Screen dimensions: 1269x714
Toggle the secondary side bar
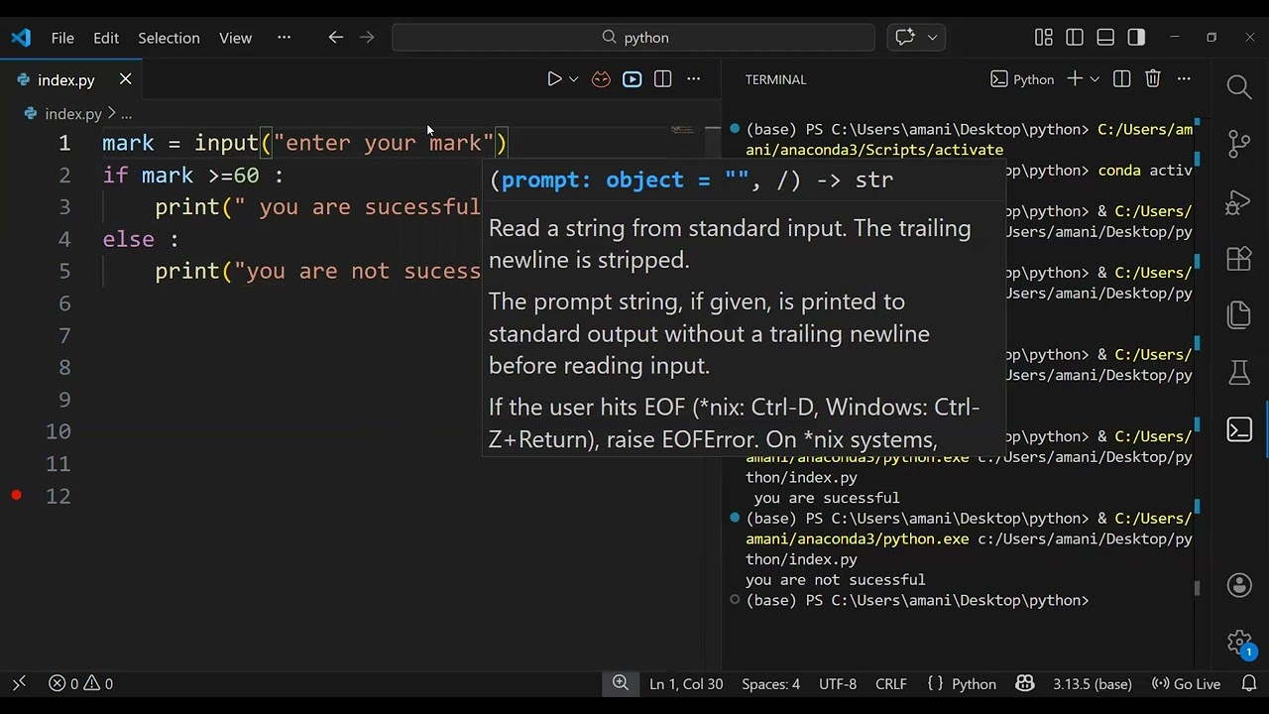[x=1136, y=38]
